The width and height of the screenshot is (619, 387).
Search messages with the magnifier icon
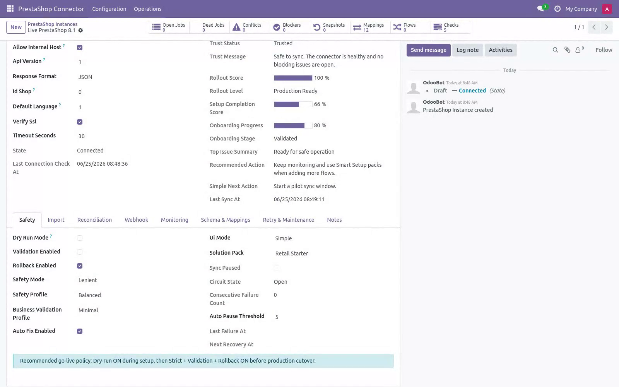(x=555, y=50)
